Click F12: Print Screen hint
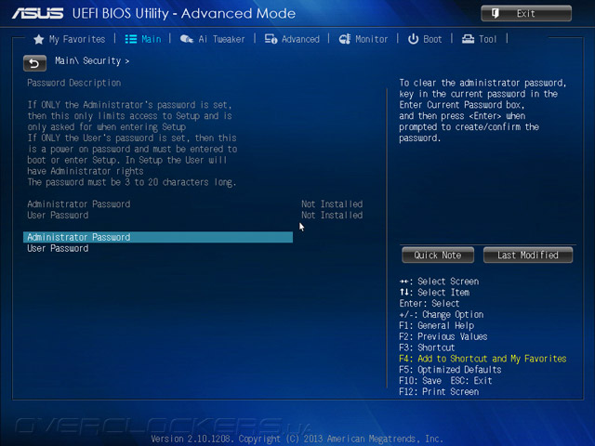Viewport: 595px width, 446px height. 439,392
